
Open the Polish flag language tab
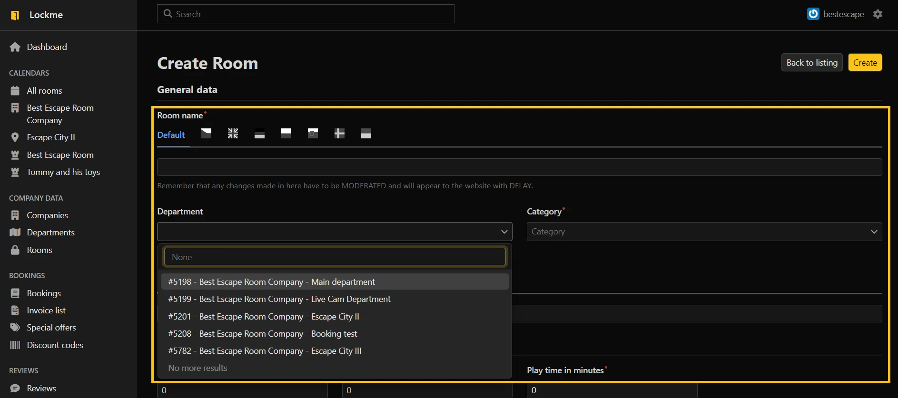(x=286, y=134)
